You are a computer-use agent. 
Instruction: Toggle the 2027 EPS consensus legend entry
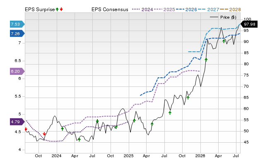(208, 10)
